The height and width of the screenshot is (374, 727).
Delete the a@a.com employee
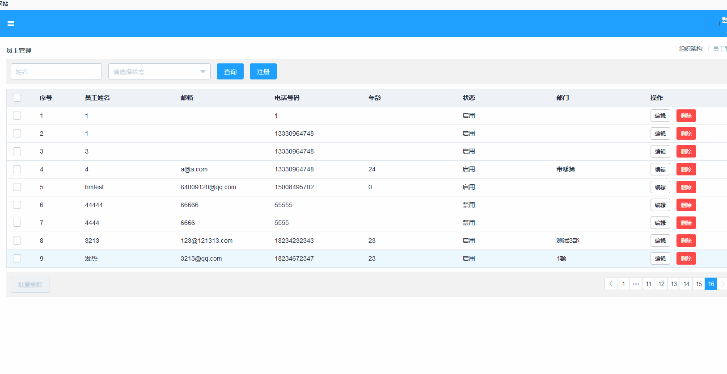[686, 169]
